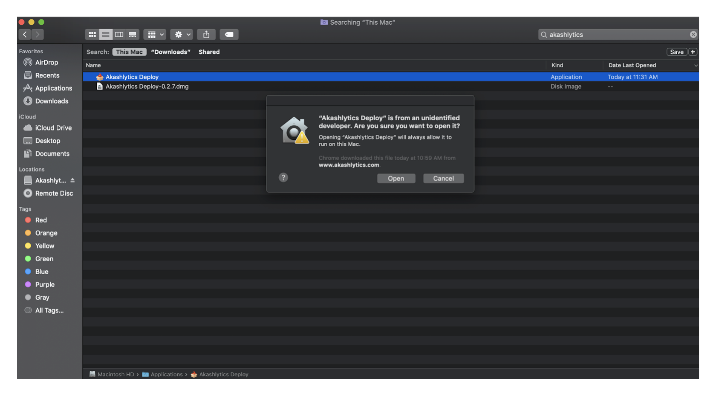Viewport: 716px width, 396px height.
Task: Go forward with the toolbar forward arrow
Action: click(38, 35)
